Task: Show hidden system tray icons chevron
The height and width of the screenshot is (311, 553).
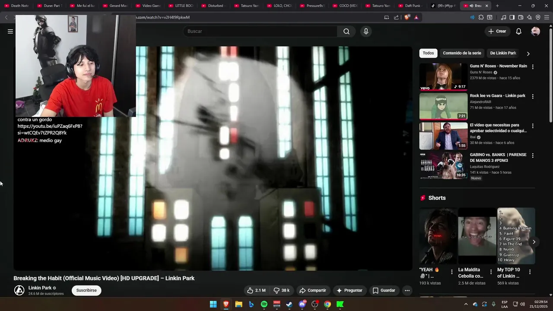Action: [x=466, y=304]
